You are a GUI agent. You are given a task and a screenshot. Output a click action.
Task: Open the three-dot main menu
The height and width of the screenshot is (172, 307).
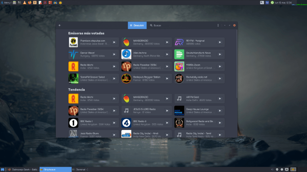218,25
